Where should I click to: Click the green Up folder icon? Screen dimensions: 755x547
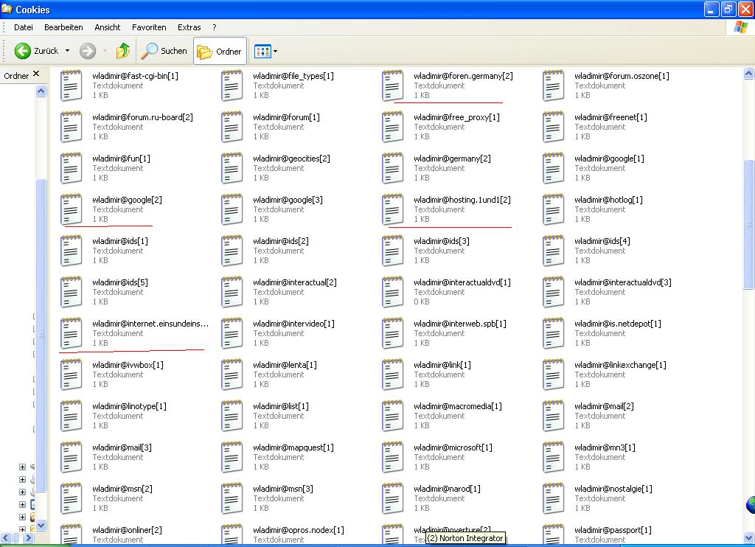tap(123, 51)
